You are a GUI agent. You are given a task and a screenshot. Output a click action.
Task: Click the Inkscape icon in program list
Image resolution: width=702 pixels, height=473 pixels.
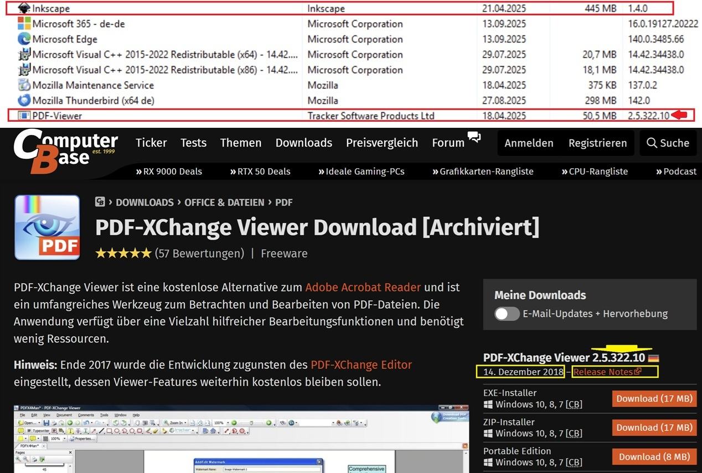24,8
